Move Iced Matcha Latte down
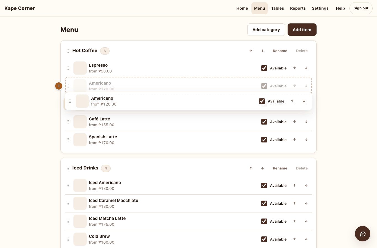377x248 pixels. coord(306,221)
